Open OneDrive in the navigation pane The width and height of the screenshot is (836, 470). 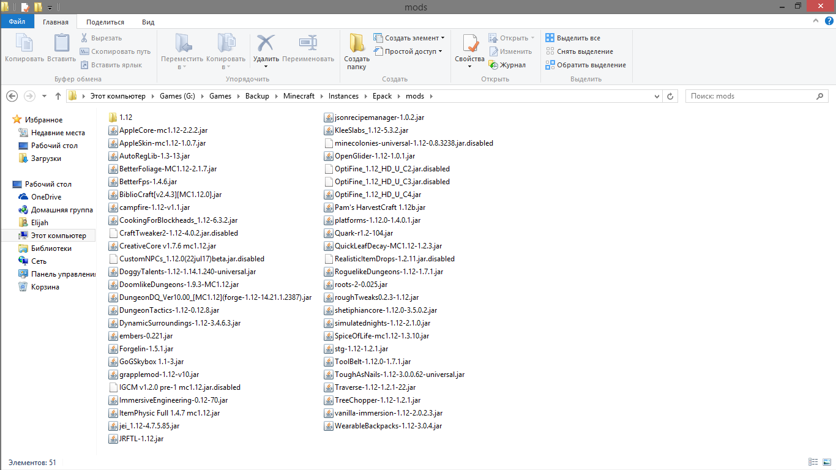(40, 197)
